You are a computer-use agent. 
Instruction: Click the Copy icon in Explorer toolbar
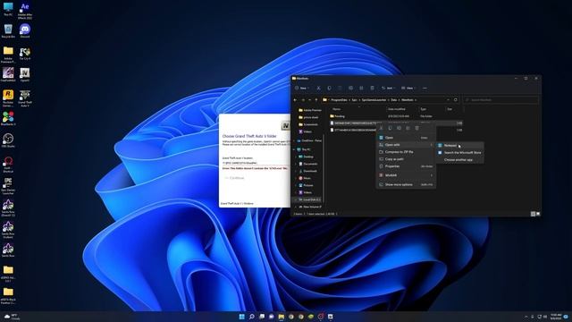pyautogui.click(x=329, y=88)
